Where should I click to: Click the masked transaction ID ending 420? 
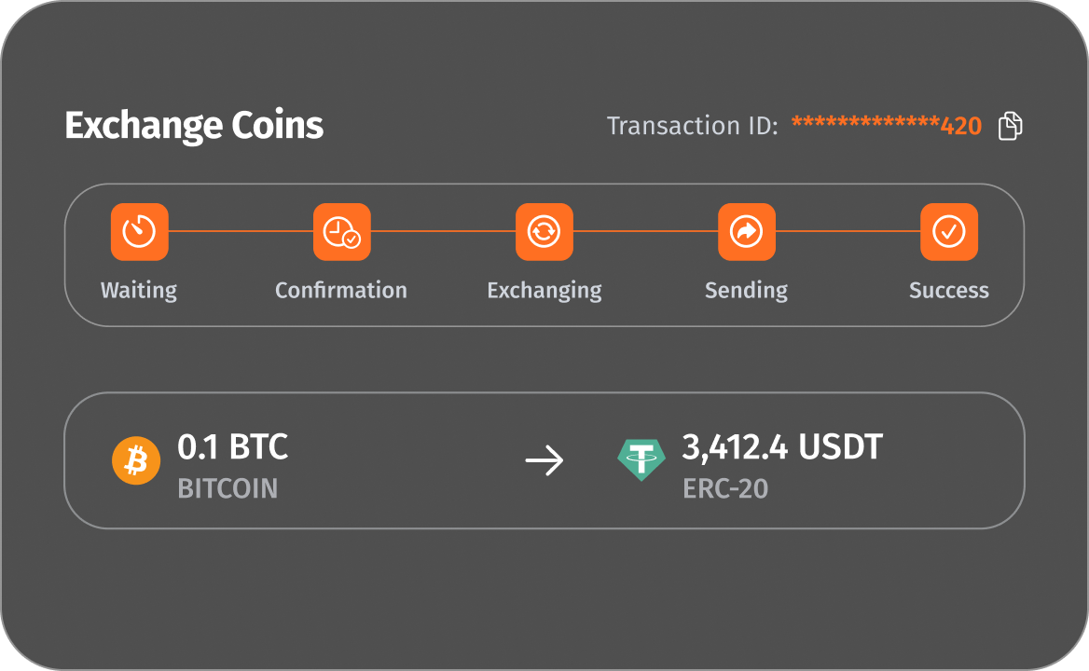pyautogui.click(x=886, y=126)
